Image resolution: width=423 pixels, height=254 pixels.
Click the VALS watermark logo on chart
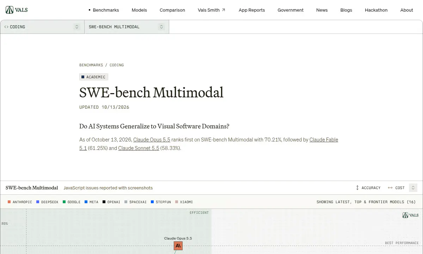[410, 215]
